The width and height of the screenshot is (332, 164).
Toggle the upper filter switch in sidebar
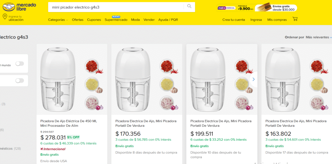20,64
